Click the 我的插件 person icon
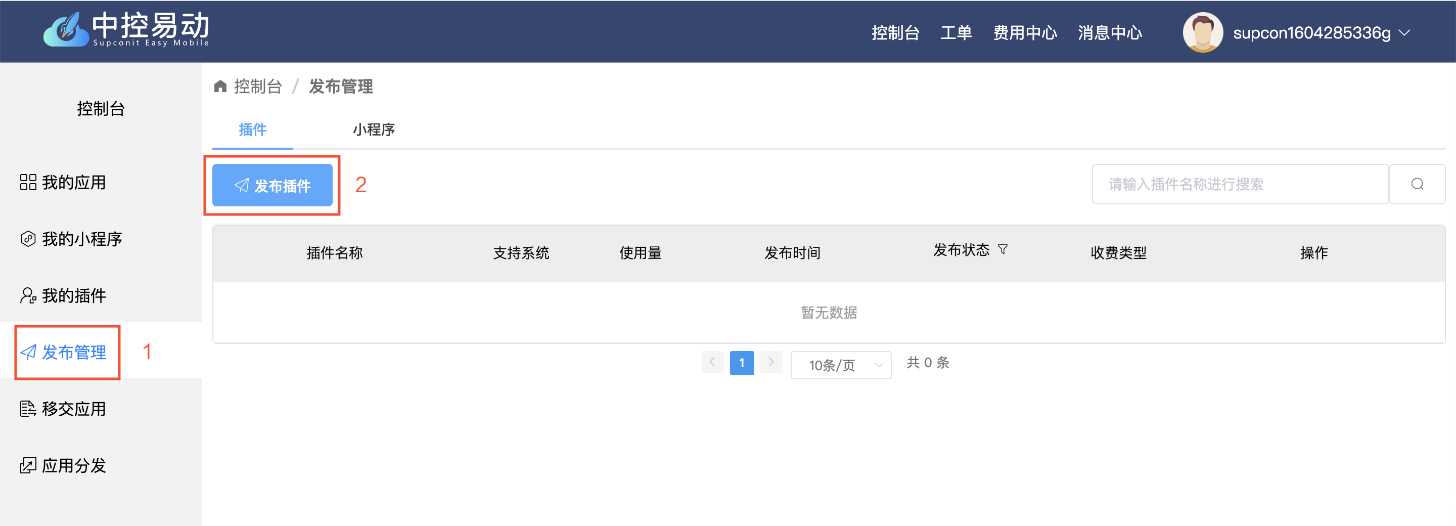1456x526 pixels. coord(28,295)
